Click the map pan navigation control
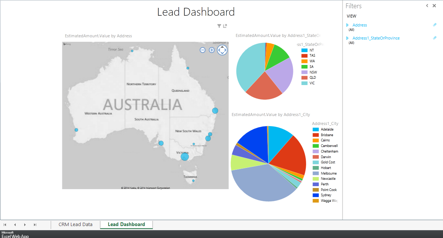This screenshot has height=238, width=443. 222,50
